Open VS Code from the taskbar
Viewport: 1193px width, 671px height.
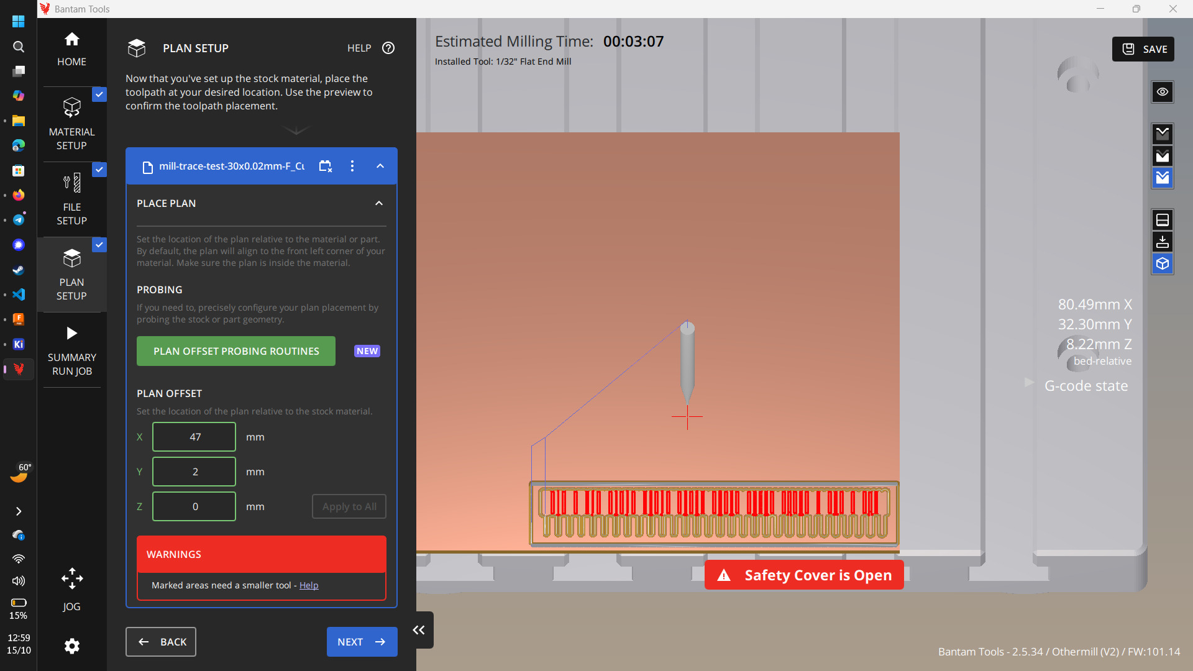pos(19,294)
